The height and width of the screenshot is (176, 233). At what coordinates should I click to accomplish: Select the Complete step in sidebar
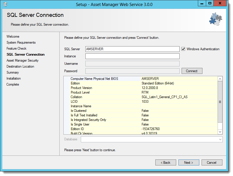coord(13,84)
